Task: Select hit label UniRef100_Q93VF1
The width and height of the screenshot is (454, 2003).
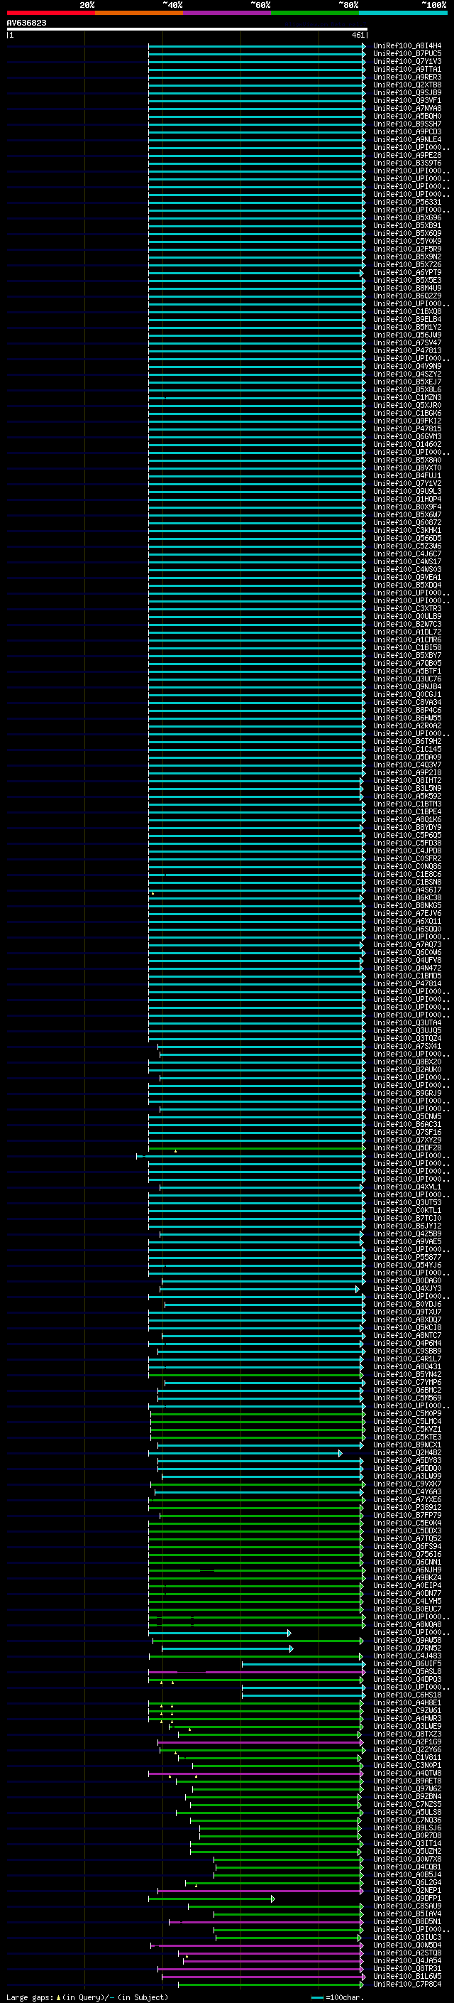Action: click(x=407, y=100)
